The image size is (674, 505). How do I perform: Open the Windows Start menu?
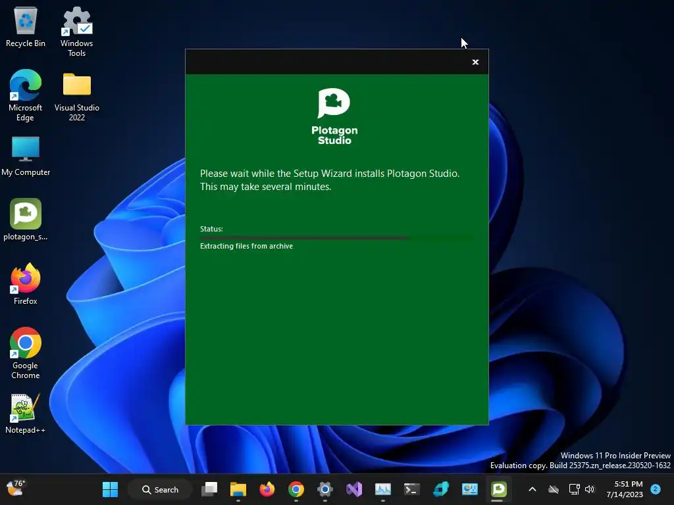[x=110, y=489]
